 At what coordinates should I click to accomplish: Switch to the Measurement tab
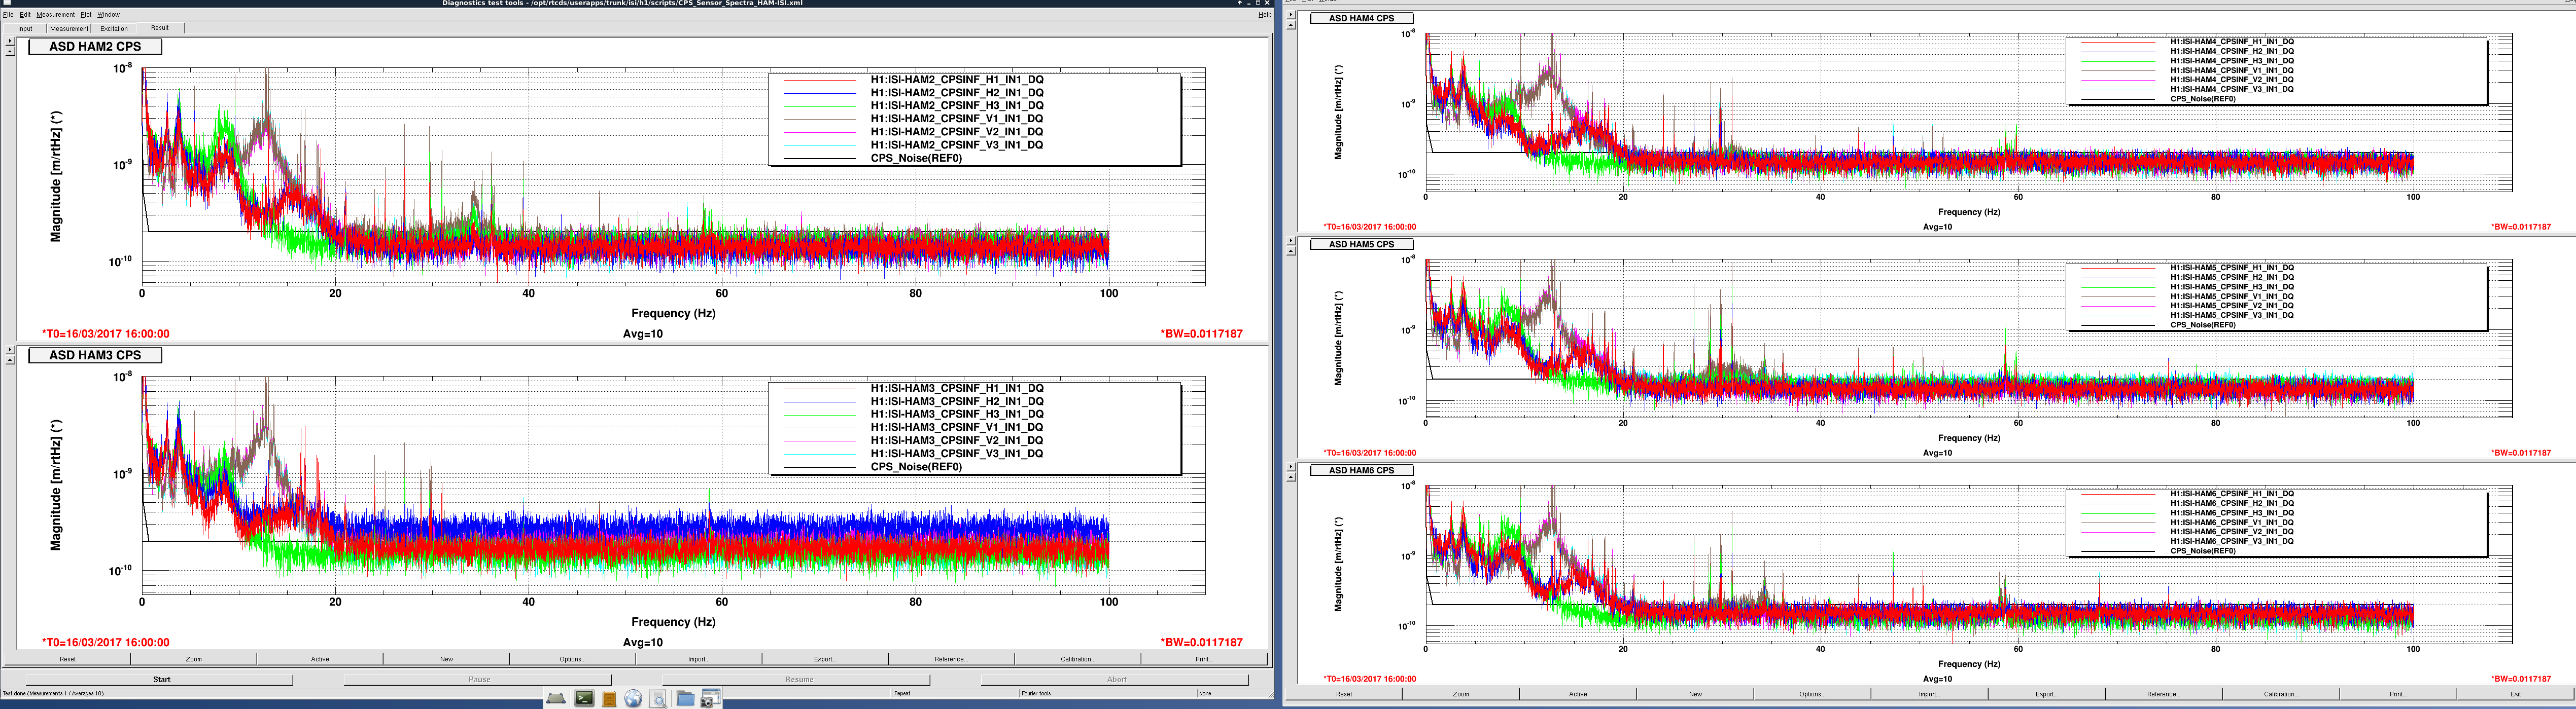click(69, 28)
